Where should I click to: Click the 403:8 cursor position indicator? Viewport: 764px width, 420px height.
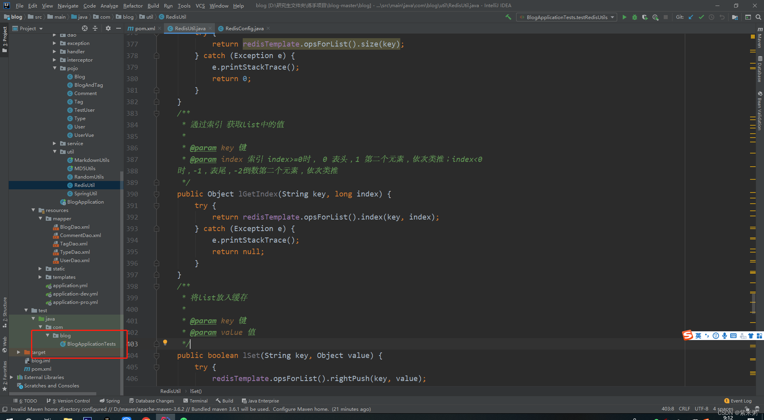[668, 409]
